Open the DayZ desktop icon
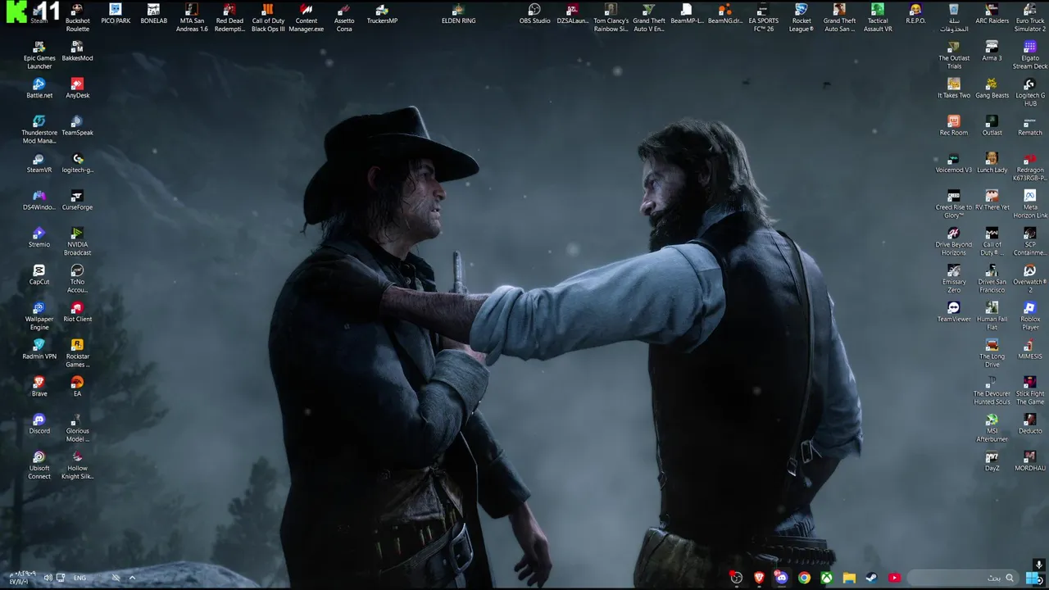The height and width of the screenshot is (590, 1049). (992, 461)
